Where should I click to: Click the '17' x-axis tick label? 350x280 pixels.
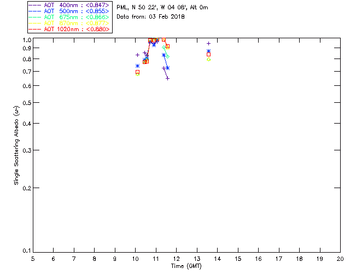coord(279,259)
